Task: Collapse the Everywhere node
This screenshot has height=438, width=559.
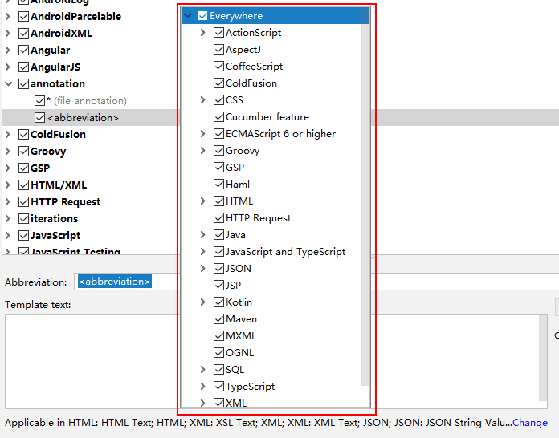Action: tap(187, 16)
